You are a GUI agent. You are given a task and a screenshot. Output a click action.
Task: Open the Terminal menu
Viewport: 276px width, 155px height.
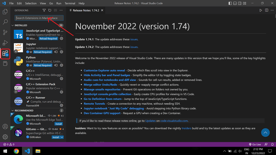pyautogui.click(x=70, y=3)
